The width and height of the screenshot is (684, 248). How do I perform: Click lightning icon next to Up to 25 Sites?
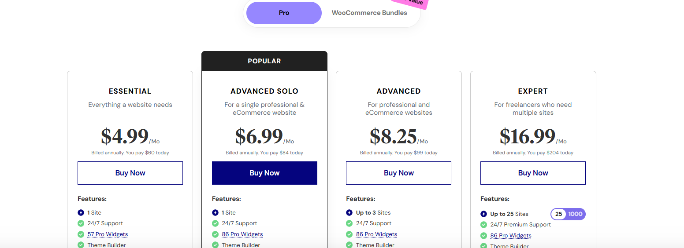click(483, 214)
